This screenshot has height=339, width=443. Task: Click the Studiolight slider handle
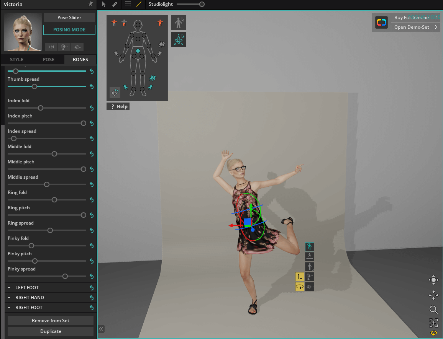202,4
